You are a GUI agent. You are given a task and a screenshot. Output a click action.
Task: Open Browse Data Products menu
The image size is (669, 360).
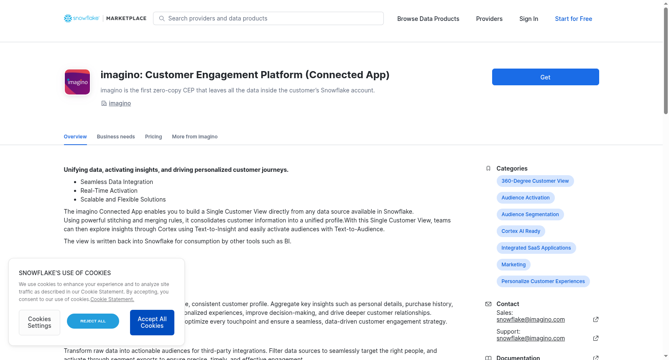tap(428, 19)
